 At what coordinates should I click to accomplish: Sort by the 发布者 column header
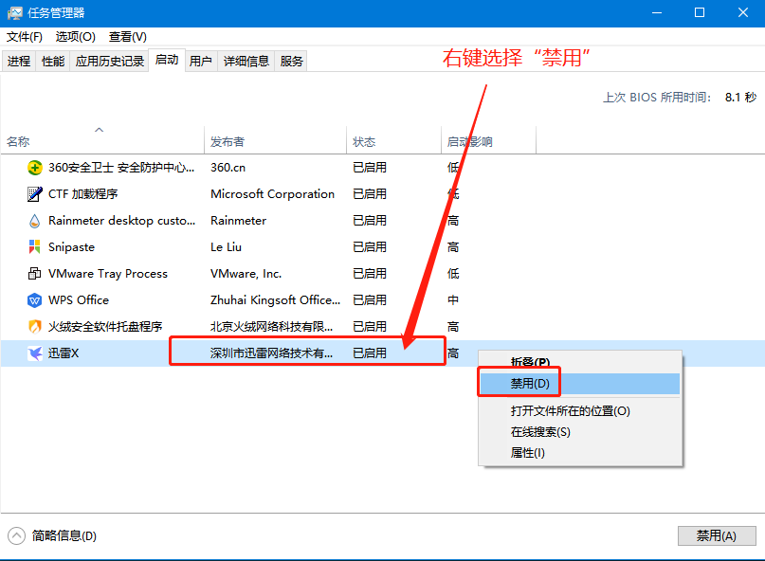coord(276,141)
